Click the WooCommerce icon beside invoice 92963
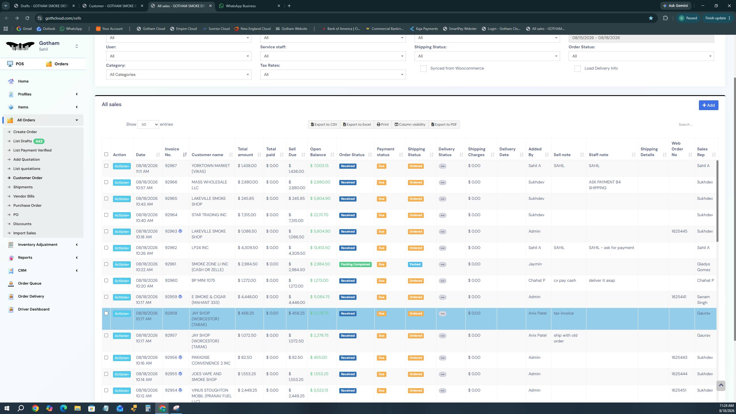Screen dimensions: 736x414 (180, 231)
